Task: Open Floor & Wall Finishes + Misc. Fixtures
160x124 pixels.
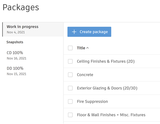Action: point(111,115)
